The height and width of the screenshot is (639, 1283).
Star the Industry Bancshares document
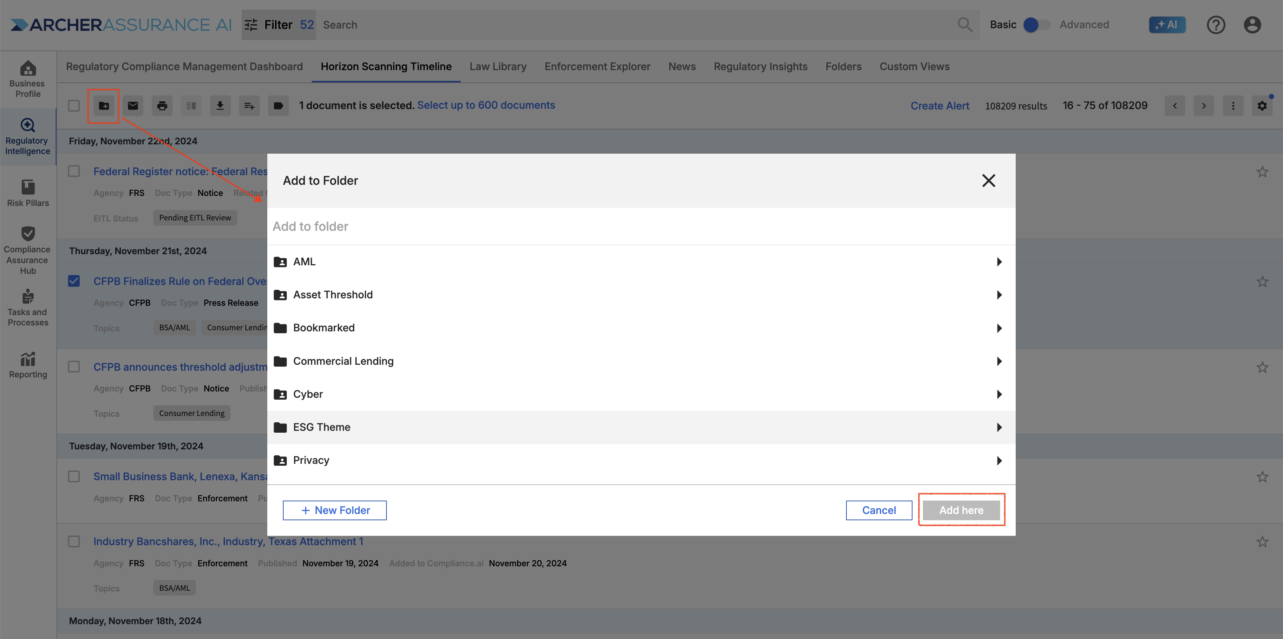click(x=1262, y=541)
